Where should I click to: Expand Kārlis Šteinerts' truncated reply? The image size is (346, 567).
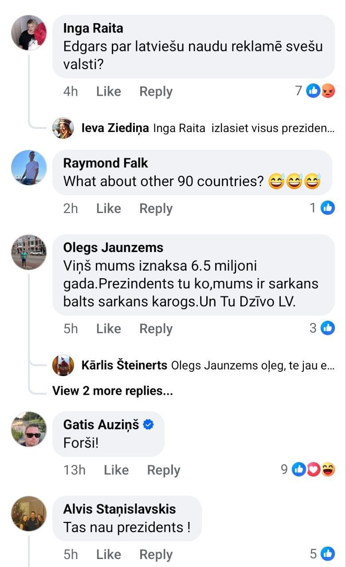pos(252,365)
